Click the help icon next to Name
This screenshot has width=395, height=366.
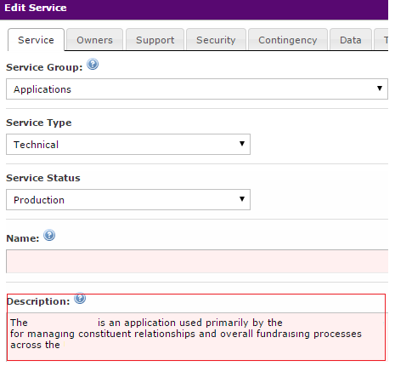[49, 235]
